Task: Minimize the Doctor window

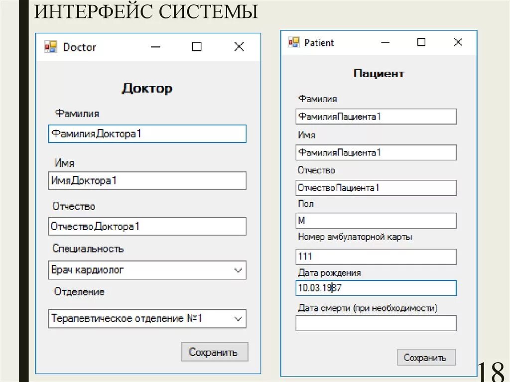Action: click(155, 47)
